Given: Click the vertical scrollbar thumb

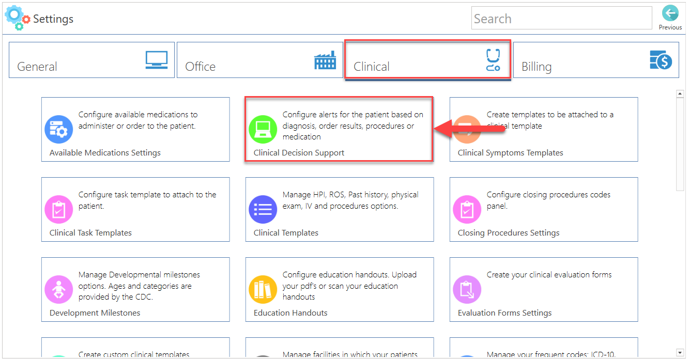Looking at the screenshot, I should [680, 145].
